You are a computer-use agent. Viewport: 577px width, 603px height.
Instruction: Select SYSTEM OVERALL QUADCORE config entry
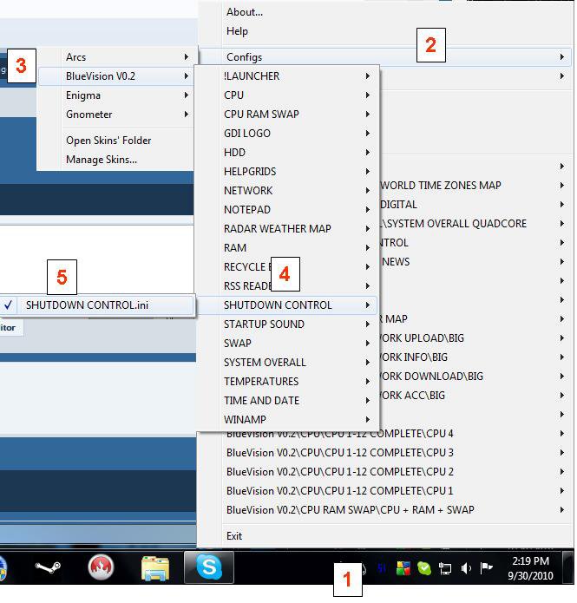[x=475, y=224]
